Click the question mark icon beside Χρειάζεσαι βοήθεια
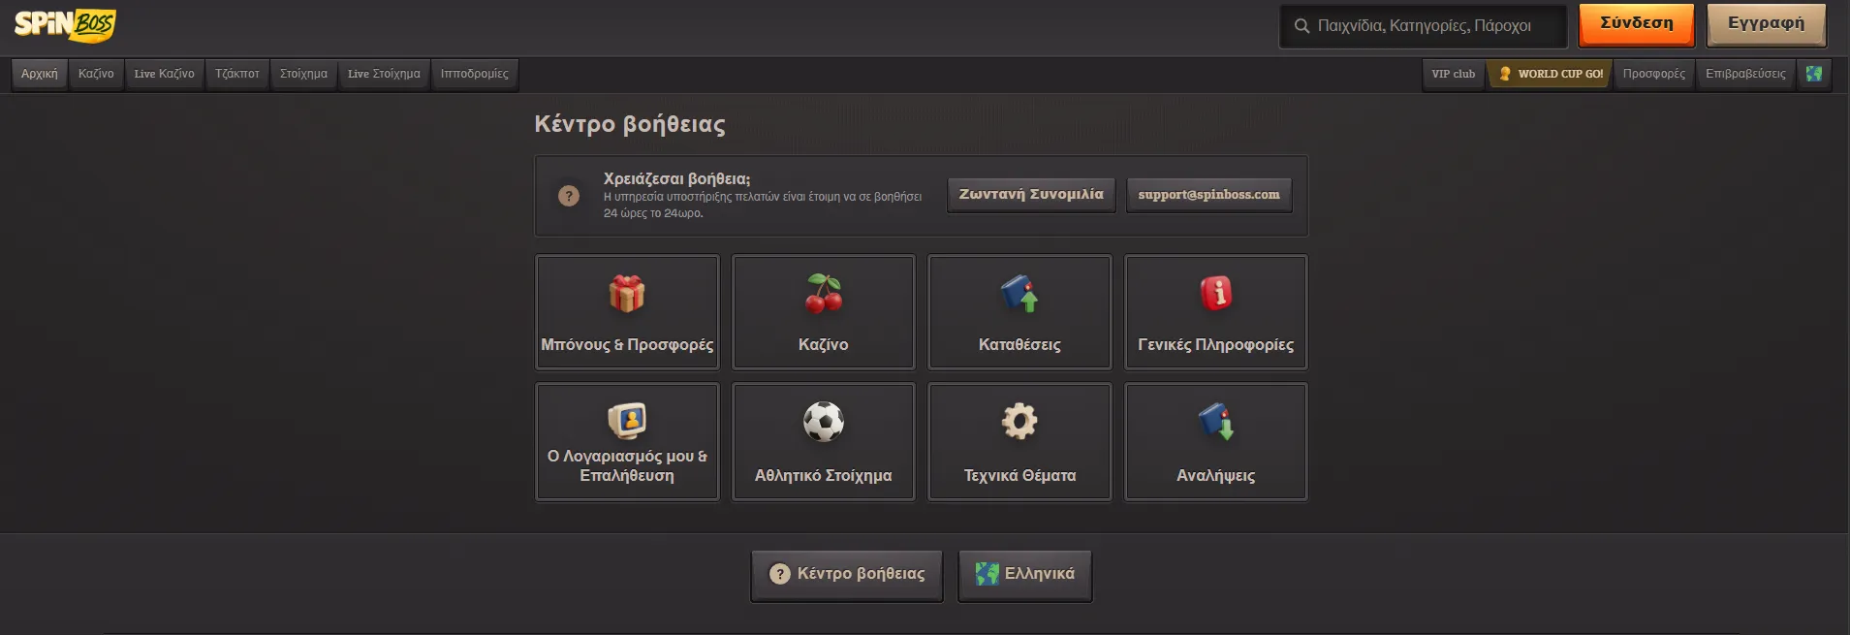1850x635 pixels. (x=569, y=196)
